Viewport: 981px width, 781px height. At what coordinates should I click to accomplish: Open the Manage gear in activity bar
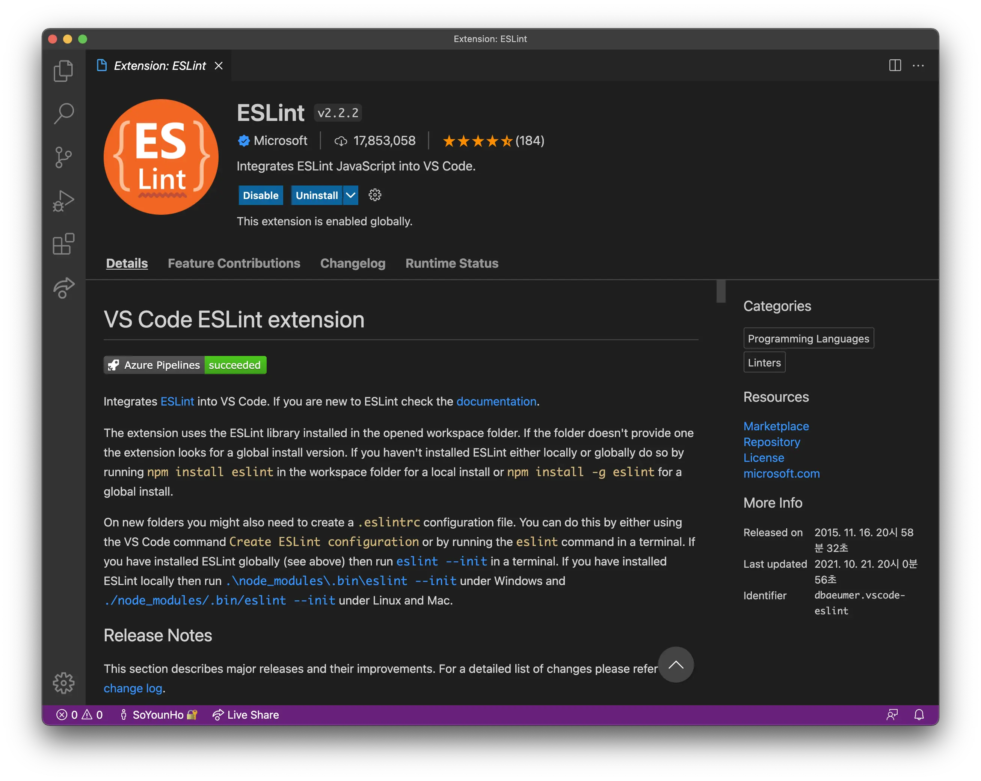[63, 682]
